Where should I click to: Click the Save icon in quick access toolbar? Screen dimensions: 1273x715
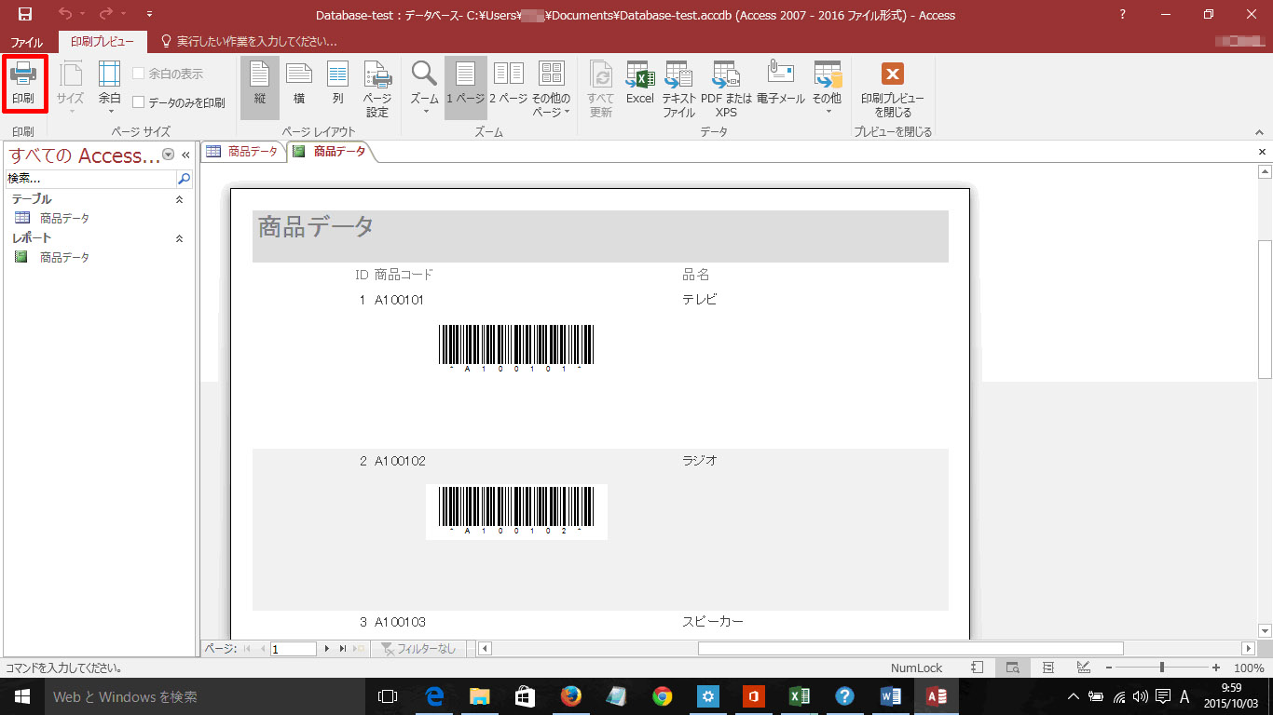tap(25, 15)
